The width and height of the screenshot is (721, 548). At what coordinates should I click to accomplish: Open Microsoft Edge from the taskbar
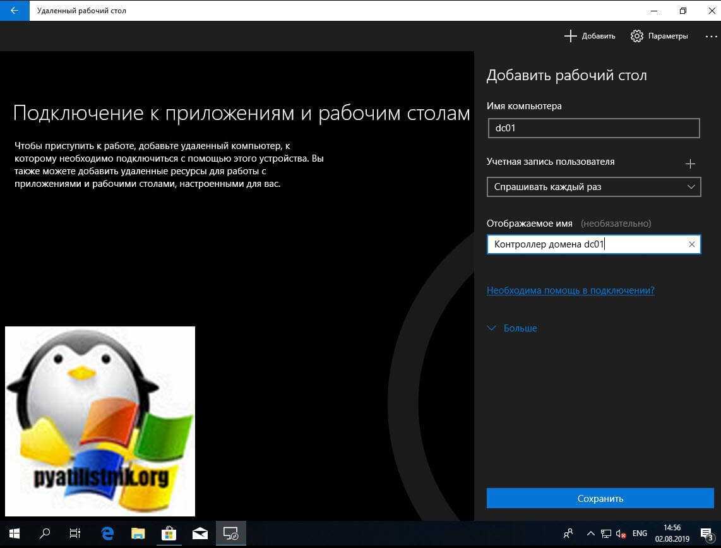pos(107,533)
